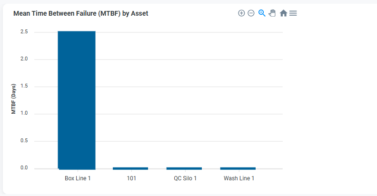Viewport: 377px width, 196px height.
Task: Click the QC Silo 1 axis label
Action: coord(185,178)
